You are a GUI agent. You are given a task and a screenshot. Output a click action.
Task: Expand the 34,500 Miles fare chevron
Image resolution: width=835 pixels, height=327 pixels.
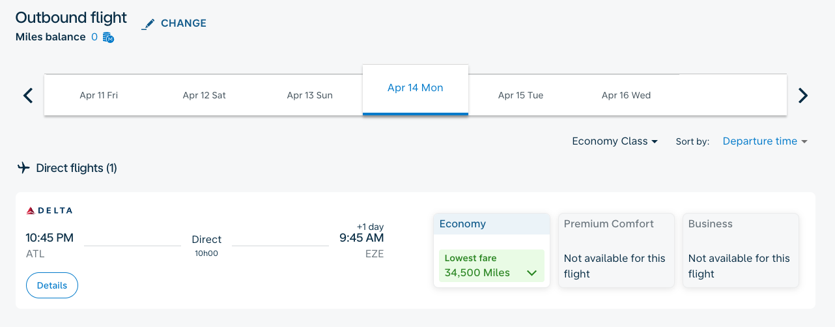[532, 273]
